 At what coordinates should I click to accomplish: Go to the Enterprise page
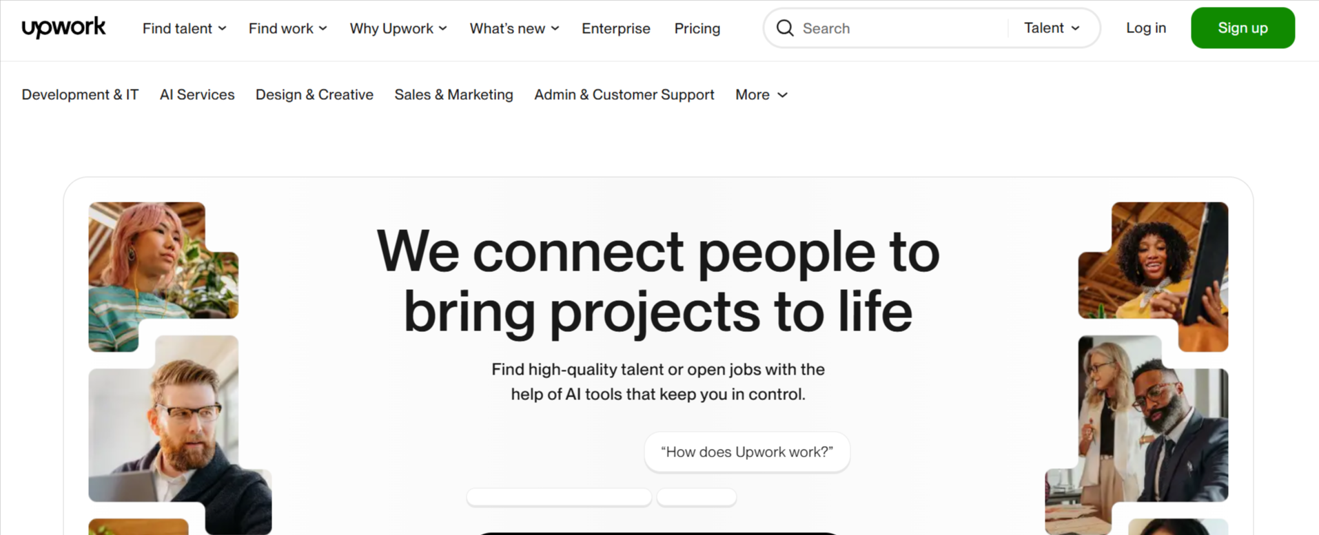(615, 28)
